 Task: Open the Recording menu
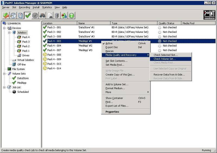(24, 7)
